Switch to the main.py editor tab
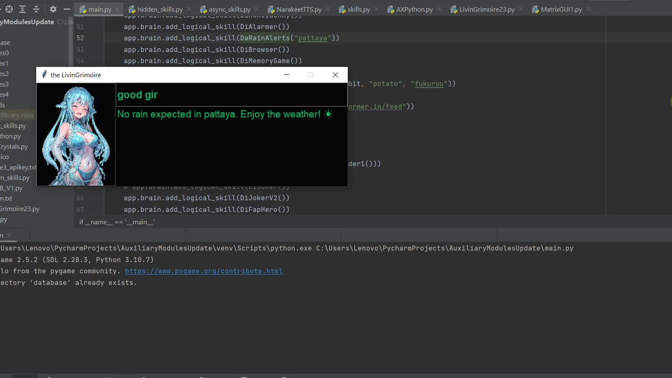672x378 pixels. pos(99,9)
